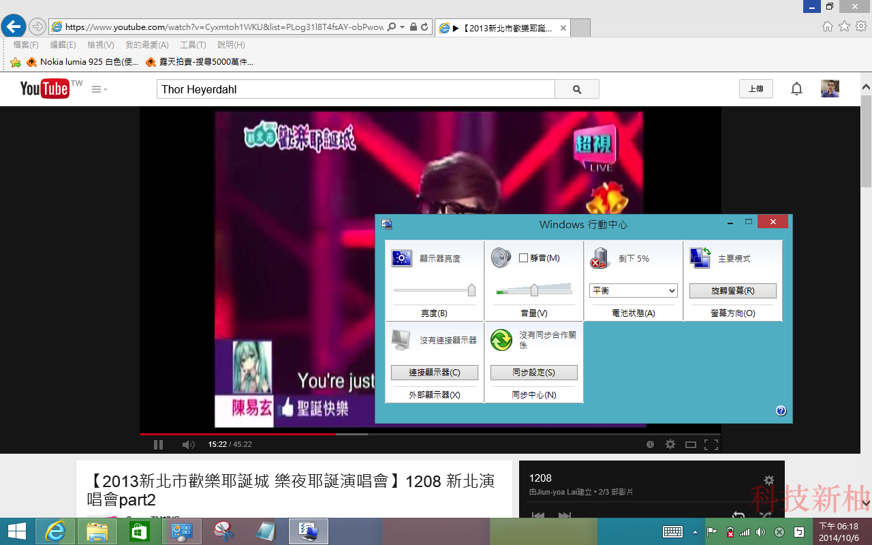Click the video title 2013新北市歡樂耶誕城
This screenshot has width=872, height=545.
point(291,490)
